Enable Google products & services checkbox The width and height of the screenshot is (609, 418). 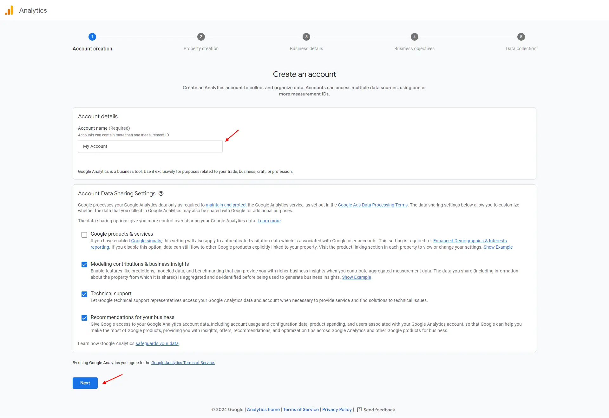[x=84, y=235]
